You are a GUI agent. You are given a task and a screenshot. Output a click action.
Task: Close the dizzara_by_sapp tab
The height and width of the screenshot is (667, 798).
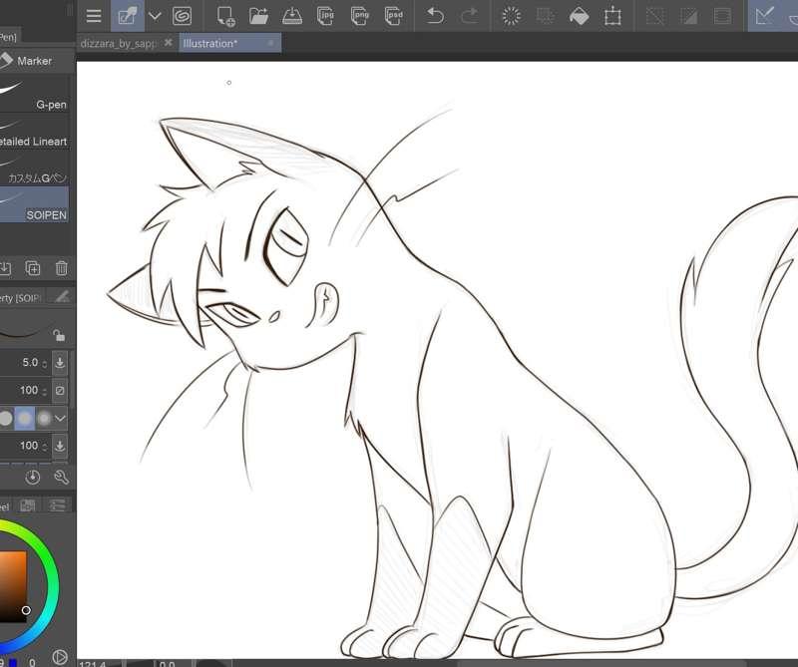pyautogui.click(x=169, y=43)
